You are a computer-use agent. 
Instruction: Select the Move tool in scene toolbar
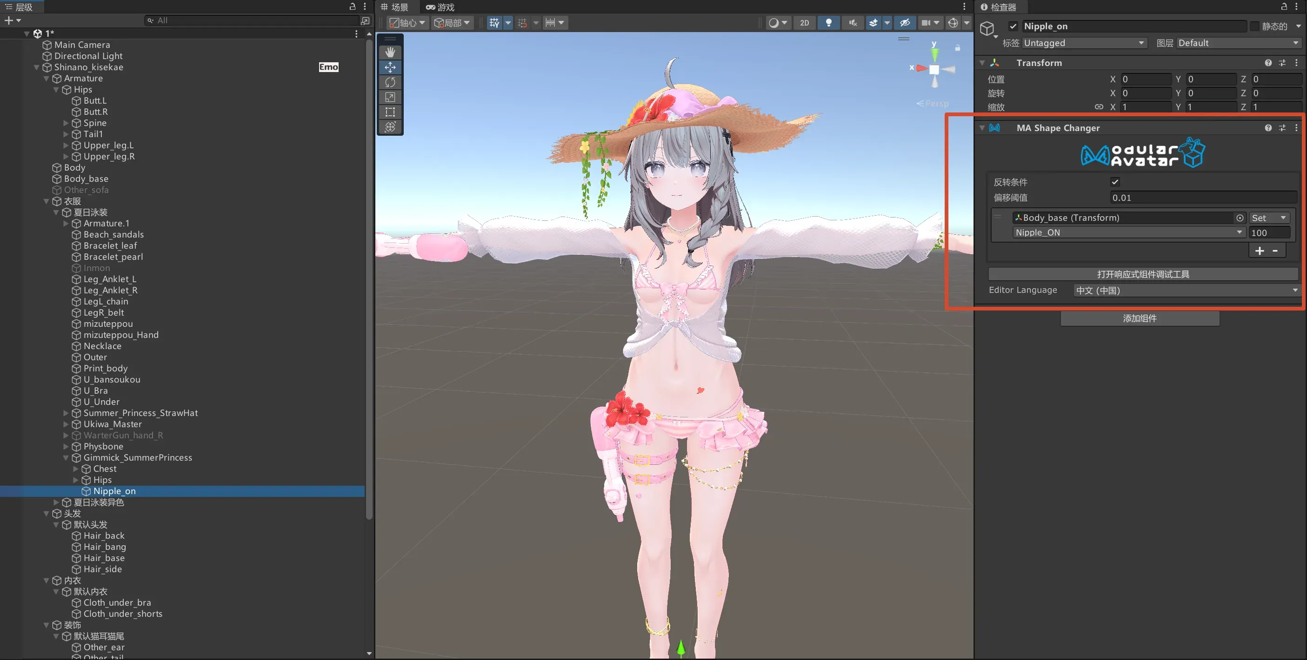tap(390, 67)
